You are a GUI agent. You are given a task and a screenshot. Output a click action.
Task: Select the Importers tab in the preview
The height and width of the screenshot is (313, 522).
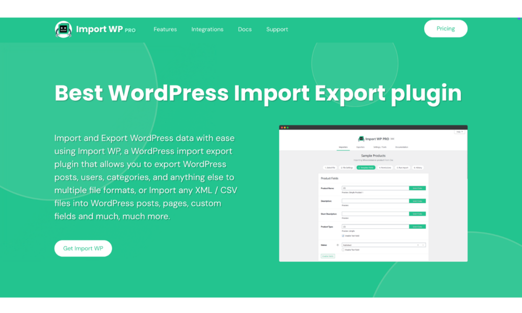(343, 147)
